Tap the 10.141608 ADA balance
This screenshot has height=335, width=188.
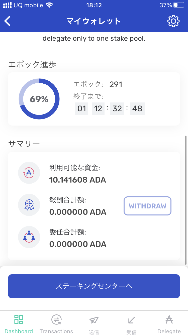tap(78, 180)
